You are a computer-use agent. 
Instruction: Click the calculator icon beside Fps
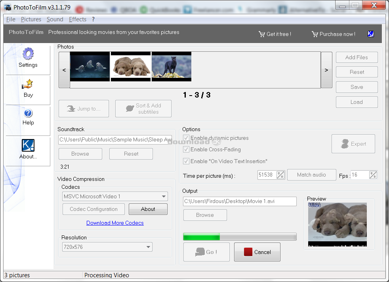373,175
